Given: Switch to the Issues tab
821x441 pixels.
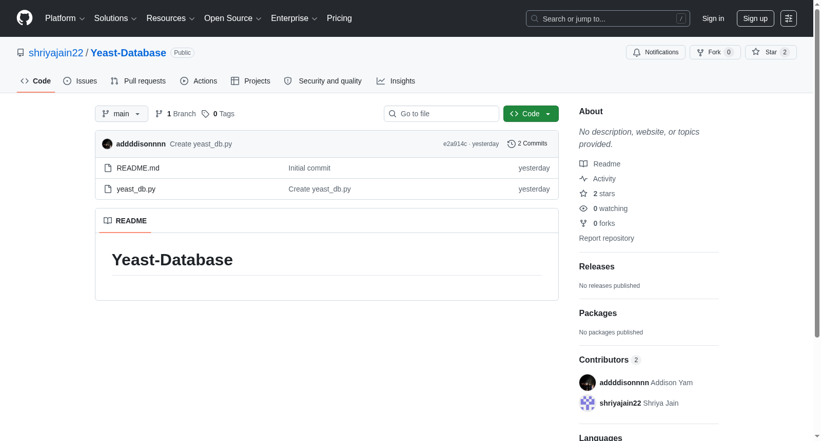Looking at the screenshot, I should point(80,81).
